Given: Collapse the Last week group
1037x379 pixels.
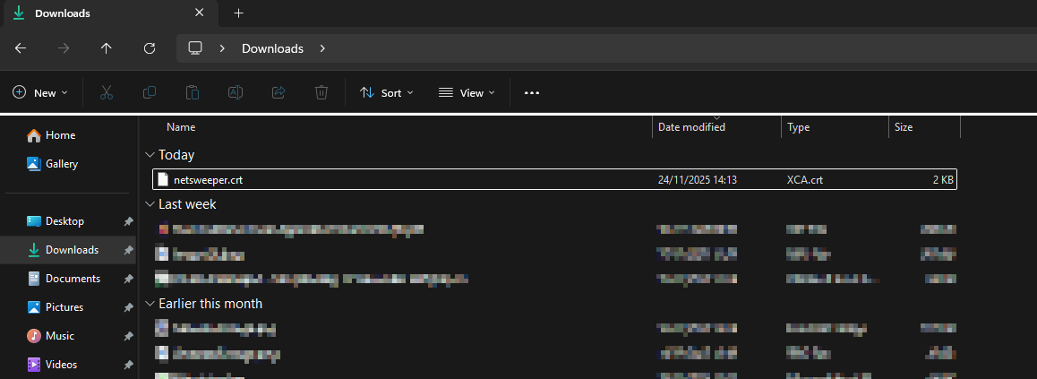Looking at the screenshot, I should coord(150,204).
